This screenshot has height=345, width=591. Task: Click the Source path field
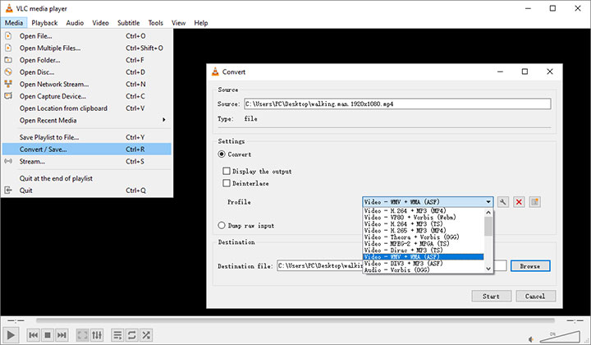tap(397, 103)
